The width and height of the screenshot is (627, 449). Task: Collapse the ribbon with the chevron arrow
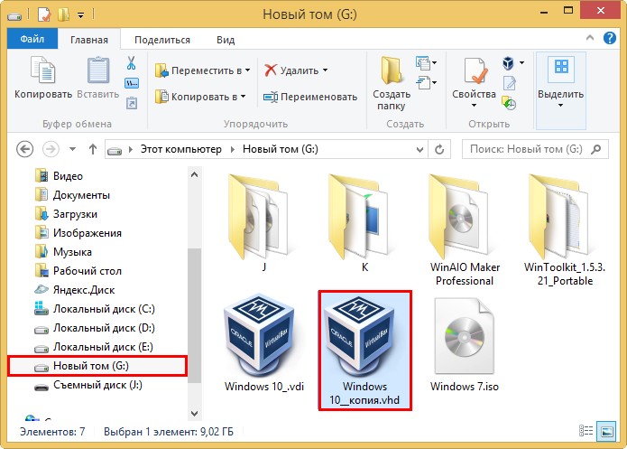pyautogui.click(x=590, y=38)
